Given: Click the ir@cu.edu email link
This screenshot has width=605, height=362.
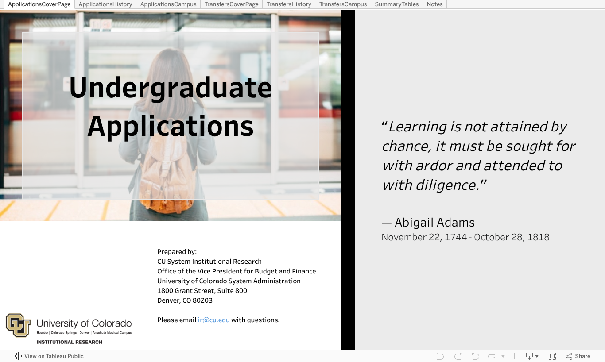Looking at the screenshot, I should (x=213, y=320).
